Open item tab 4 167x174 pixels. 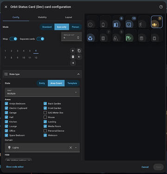24,51
